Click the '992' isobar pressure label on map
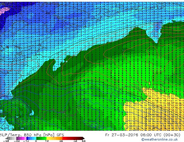 point(48,13)
